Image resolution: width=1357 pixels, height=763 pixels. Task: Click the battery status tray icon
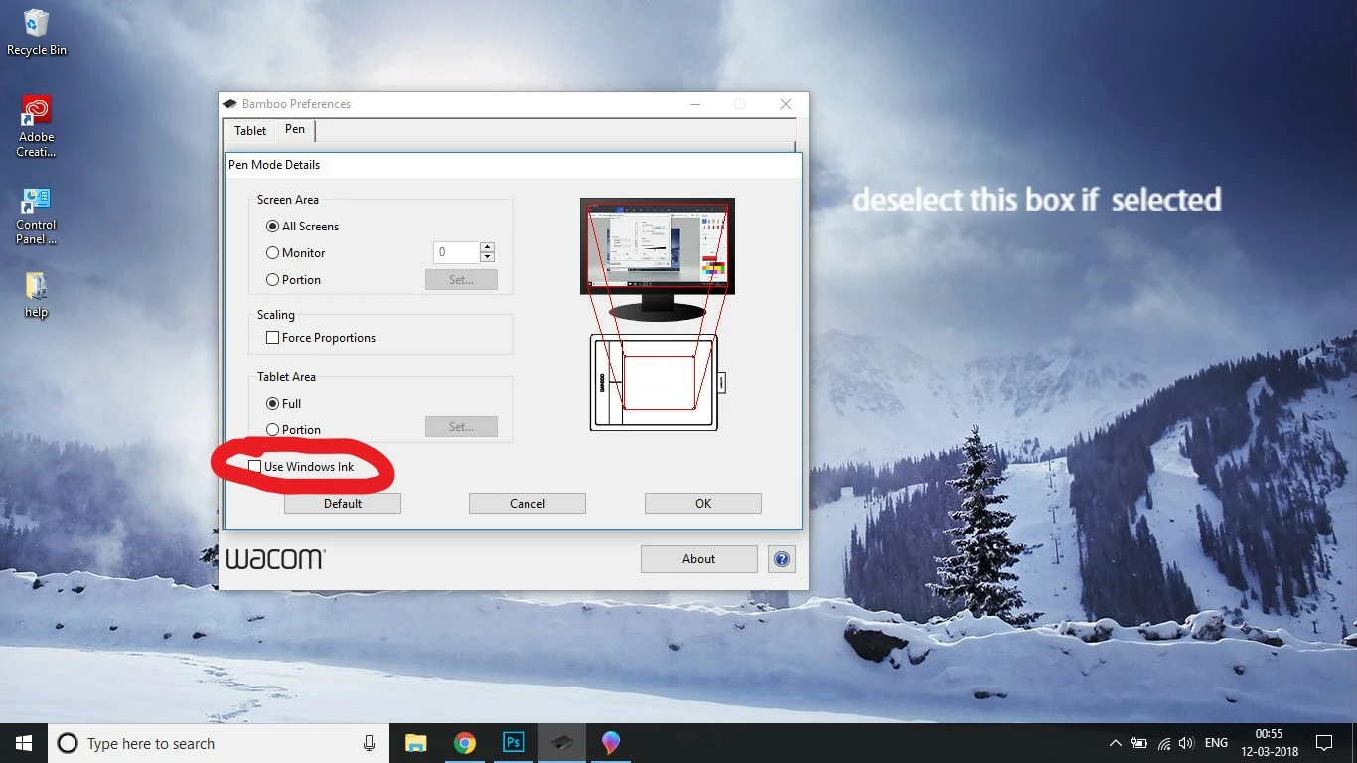pos(1139,743)
